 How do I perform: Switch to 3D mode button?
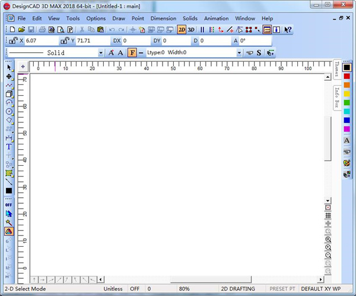(191, 29)
